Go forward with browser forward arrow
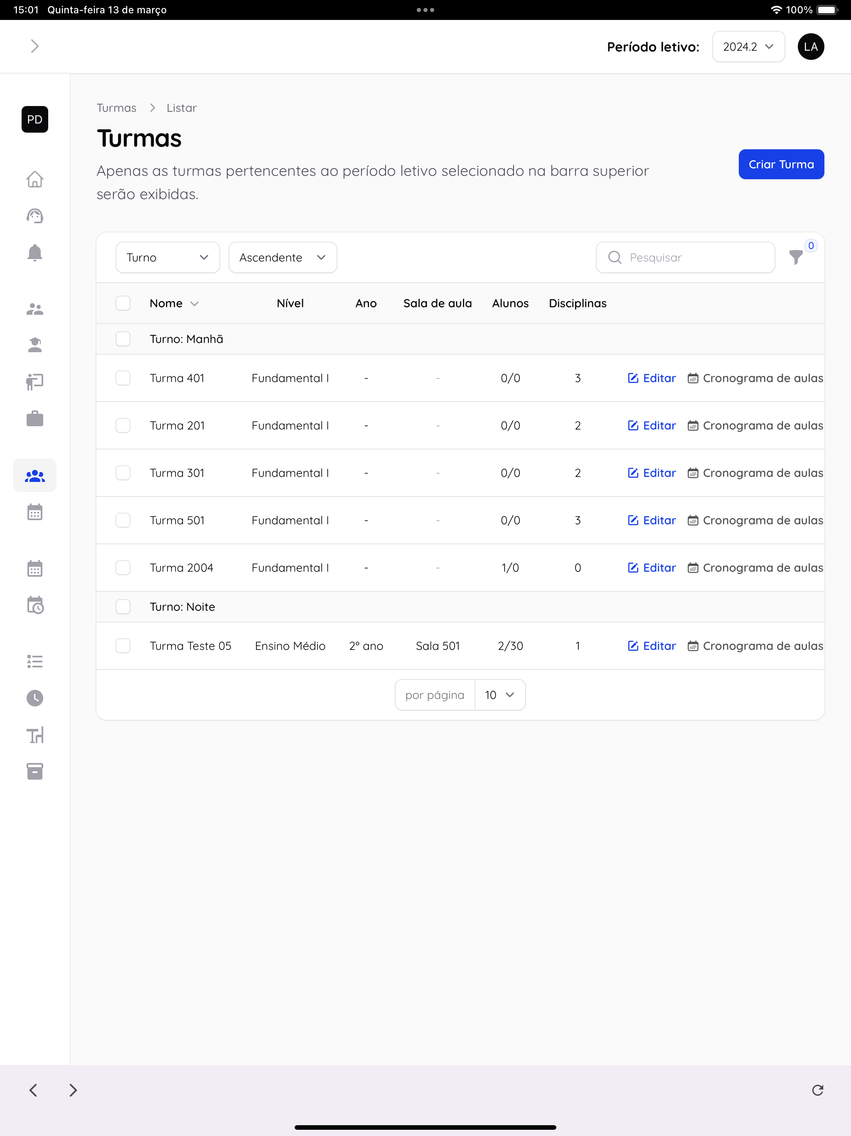 click(x=73, y=1090)
